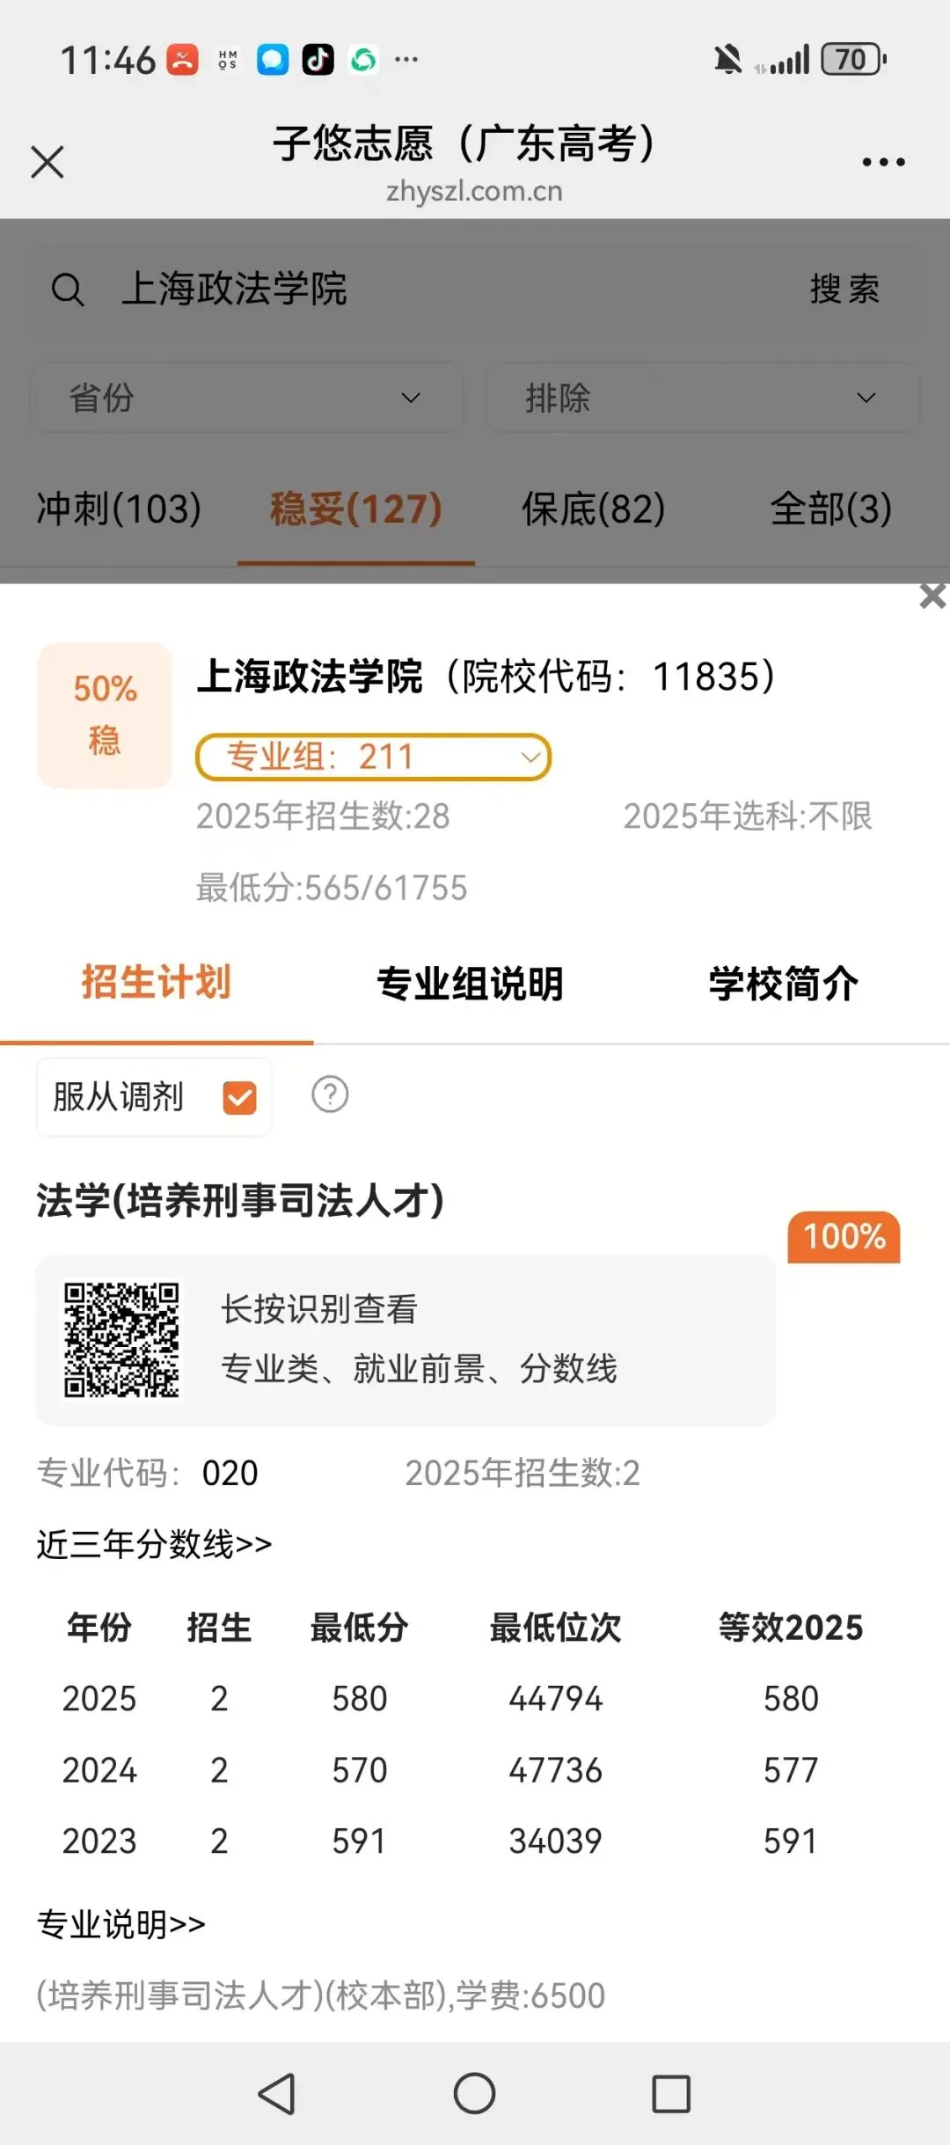The height and width of the screenshot is (2145, 950).
Task: Open the 排除 dropdown filter
Action: click(x=702, y=398)
